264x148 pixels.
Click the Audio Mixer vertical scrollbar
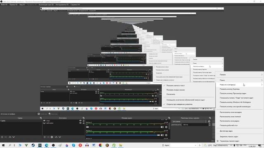169,126
